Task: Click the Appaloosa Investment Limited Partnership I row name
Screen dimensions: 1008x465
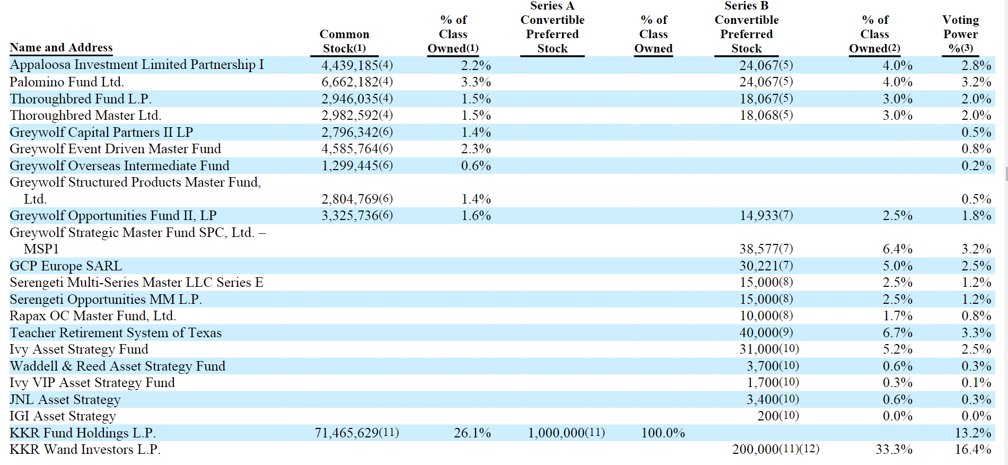Action: click(x=136, y=65)
